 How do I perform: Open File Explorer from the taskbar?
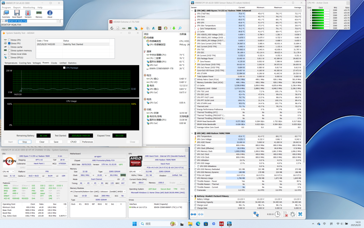190,224
